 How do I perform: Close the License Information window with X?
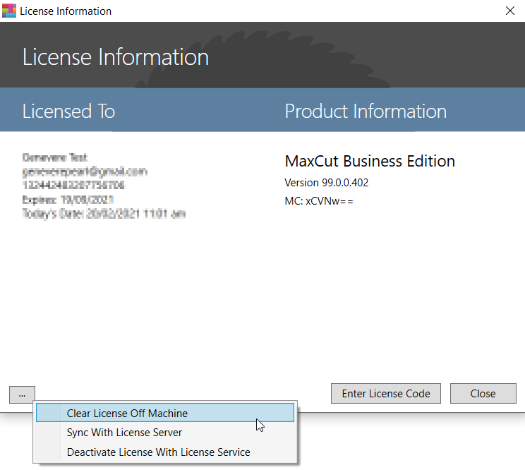(x=509, y=11)
